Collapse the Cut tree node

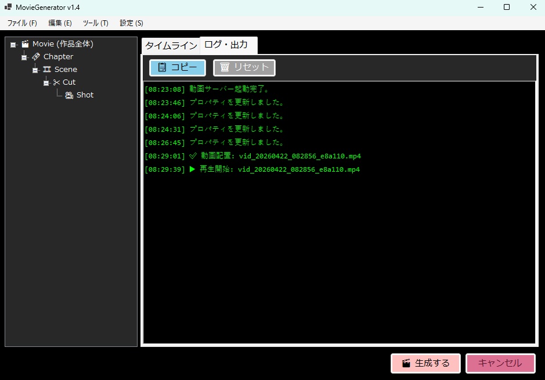pos(46,84)
